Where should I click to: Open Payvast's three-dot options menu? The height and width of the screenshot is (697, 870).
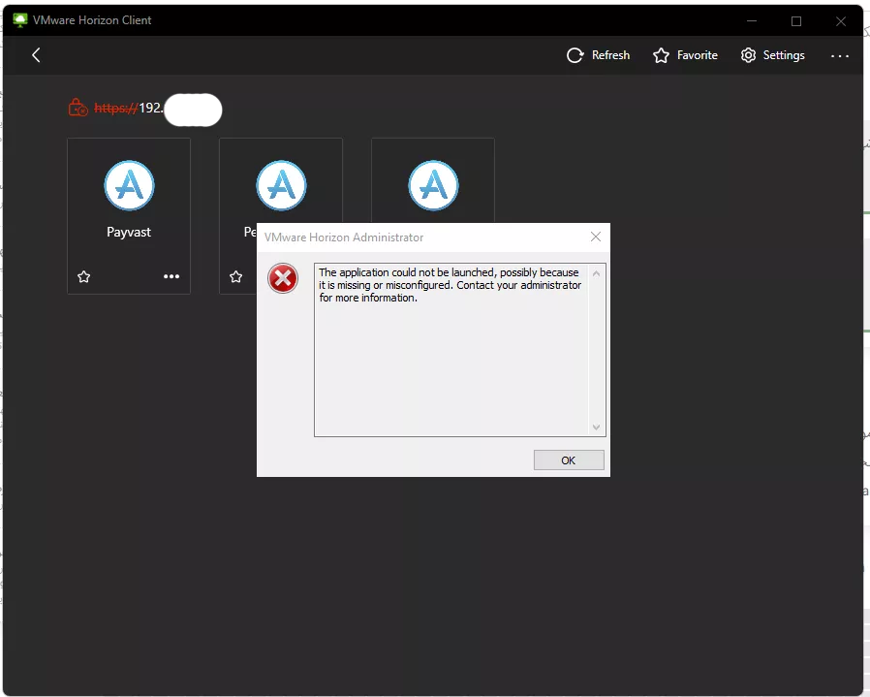point(171,276)
